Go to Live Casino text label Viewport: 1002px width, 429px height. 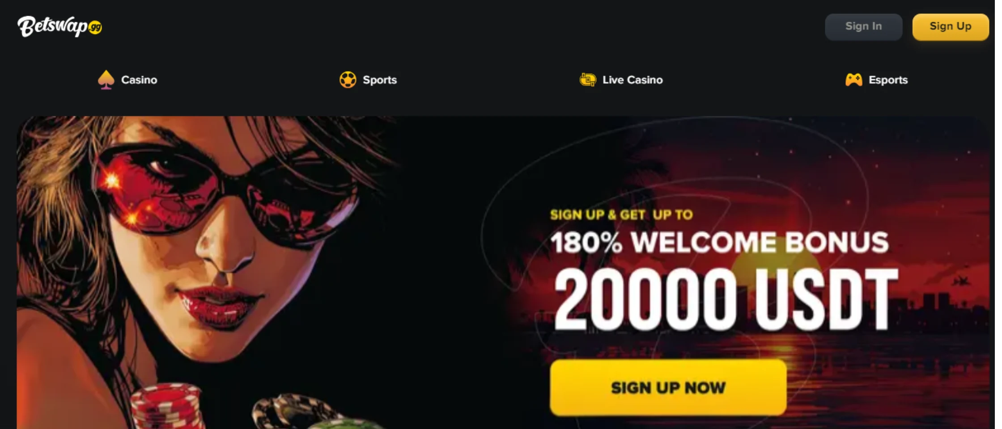click(x=633, y=80)
